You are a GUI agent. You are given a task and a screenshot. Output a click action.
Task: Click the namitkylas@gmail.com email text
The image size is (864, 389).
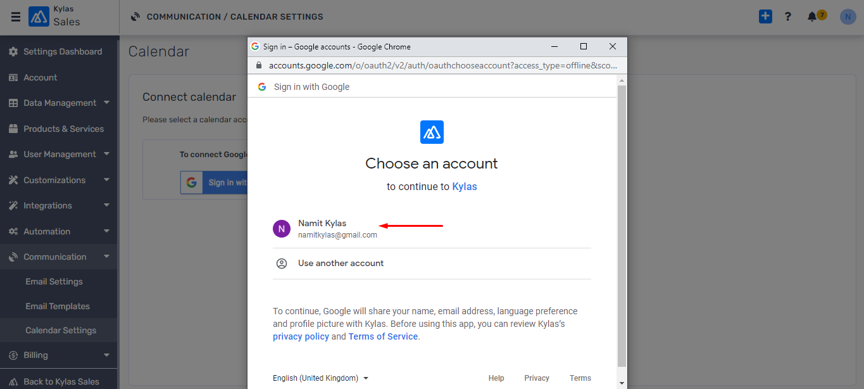click(337, 235)
